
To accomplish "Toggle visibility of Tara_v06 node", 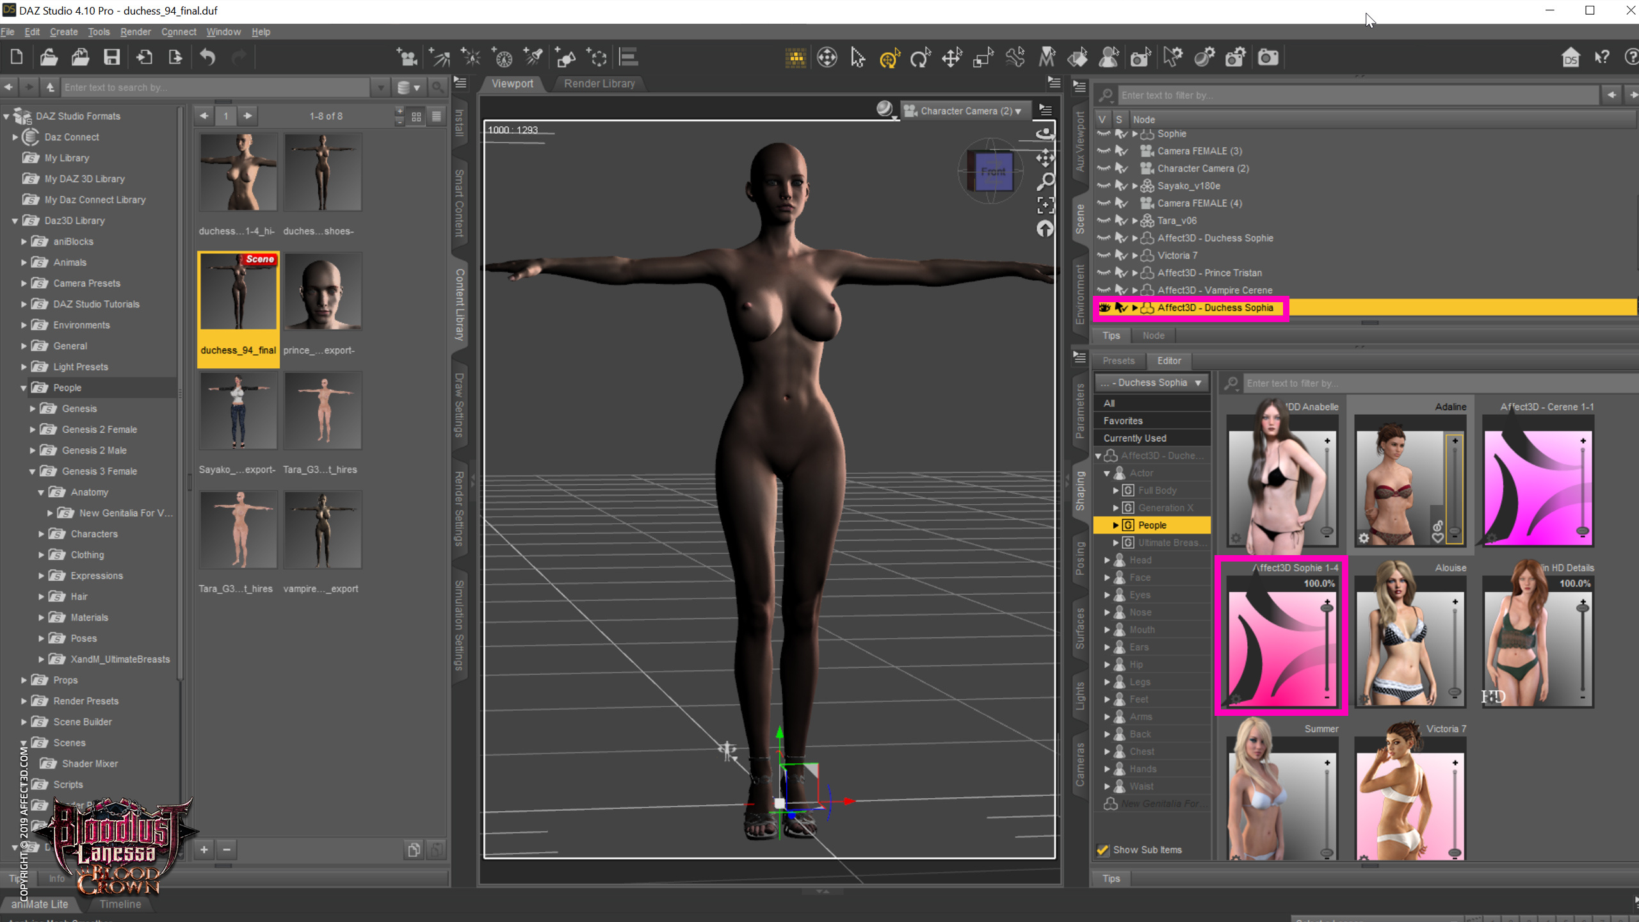I will 1104,220.
